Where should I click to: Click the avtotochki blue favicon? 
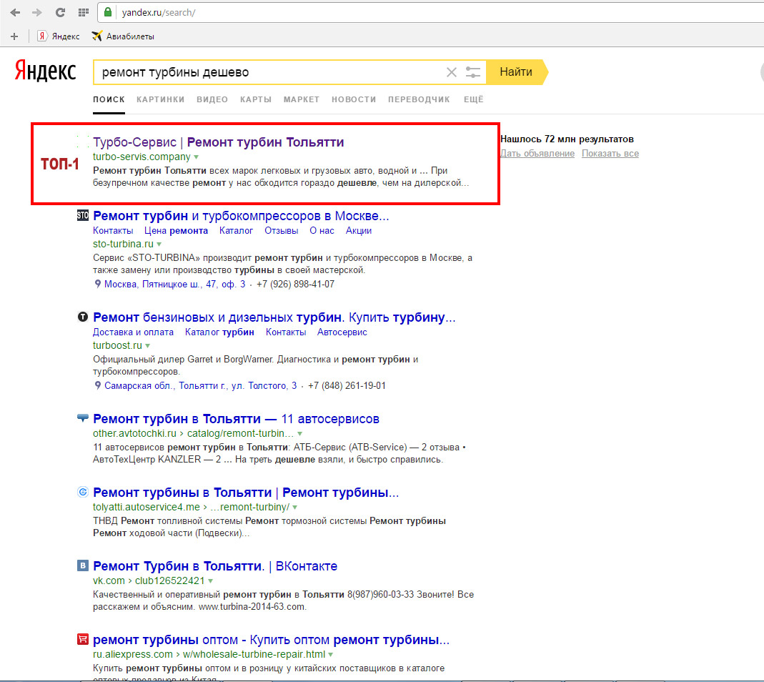tap(83, 417)
